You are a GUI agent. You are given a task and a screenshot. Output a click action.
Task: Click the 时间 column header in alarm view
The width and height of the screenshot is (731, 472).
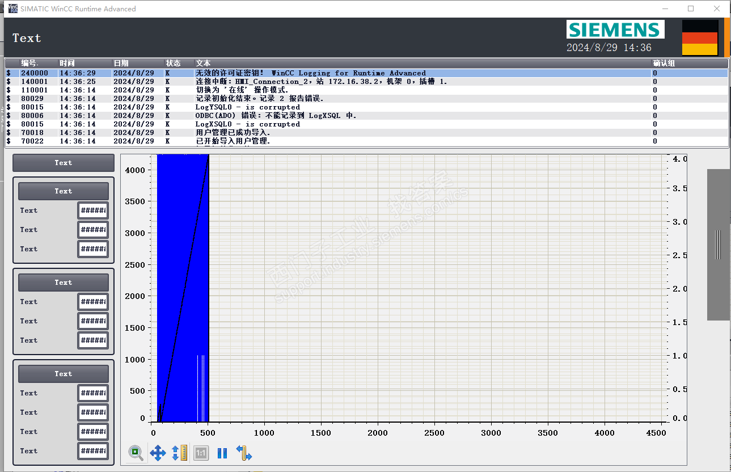pyautogui.click(x=84, y=63)
